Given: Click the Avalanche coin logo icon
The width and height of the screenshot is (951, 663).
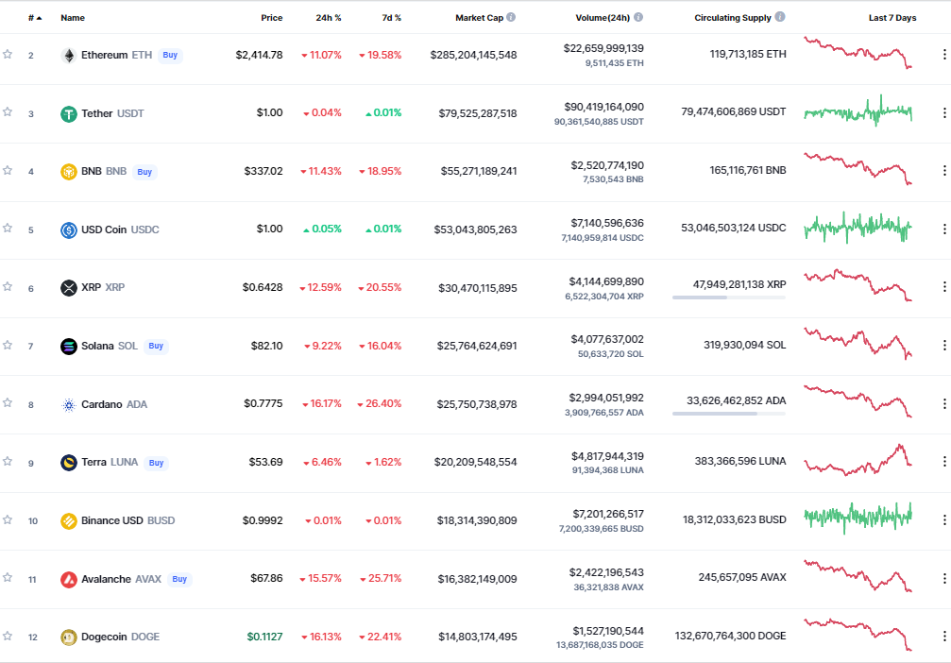Looking at the screenshot, I should (69, 579).
